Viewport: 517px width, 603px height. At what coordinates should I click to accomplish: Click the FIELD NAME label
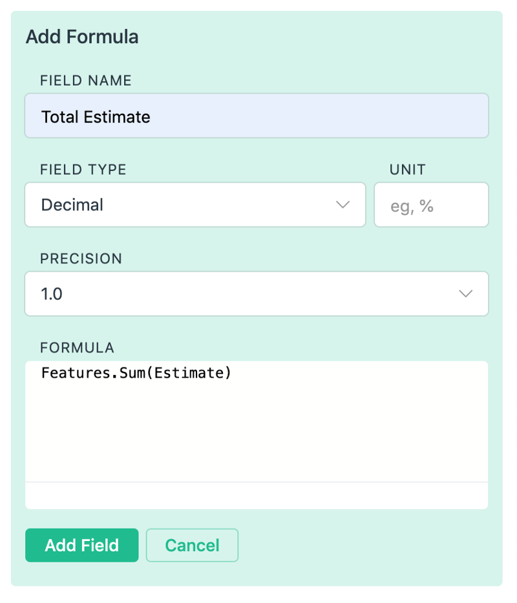[x=86, y=81]
